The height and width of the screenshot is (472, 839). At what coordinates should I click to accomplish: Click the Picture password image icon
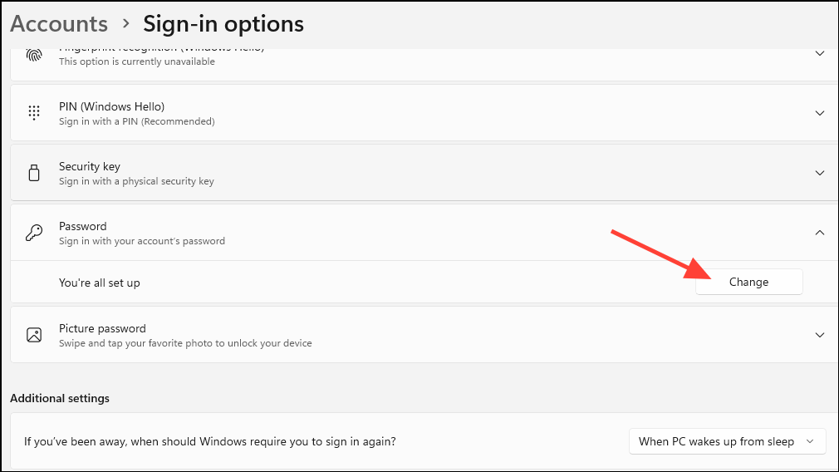pyautogui.click(x=34, y=335)
